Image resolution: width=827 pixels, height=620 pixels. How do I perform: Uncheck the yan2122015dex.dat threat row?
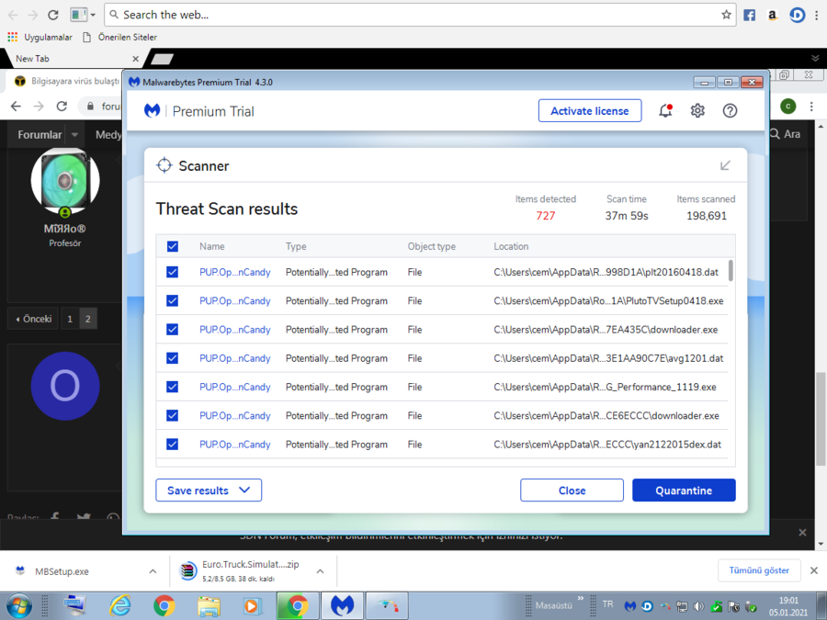pyautogui.click(x=173, y=445)
